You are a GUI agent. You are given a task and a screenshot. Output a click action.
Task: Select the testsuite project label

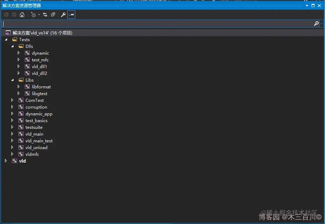pos(34,127)
